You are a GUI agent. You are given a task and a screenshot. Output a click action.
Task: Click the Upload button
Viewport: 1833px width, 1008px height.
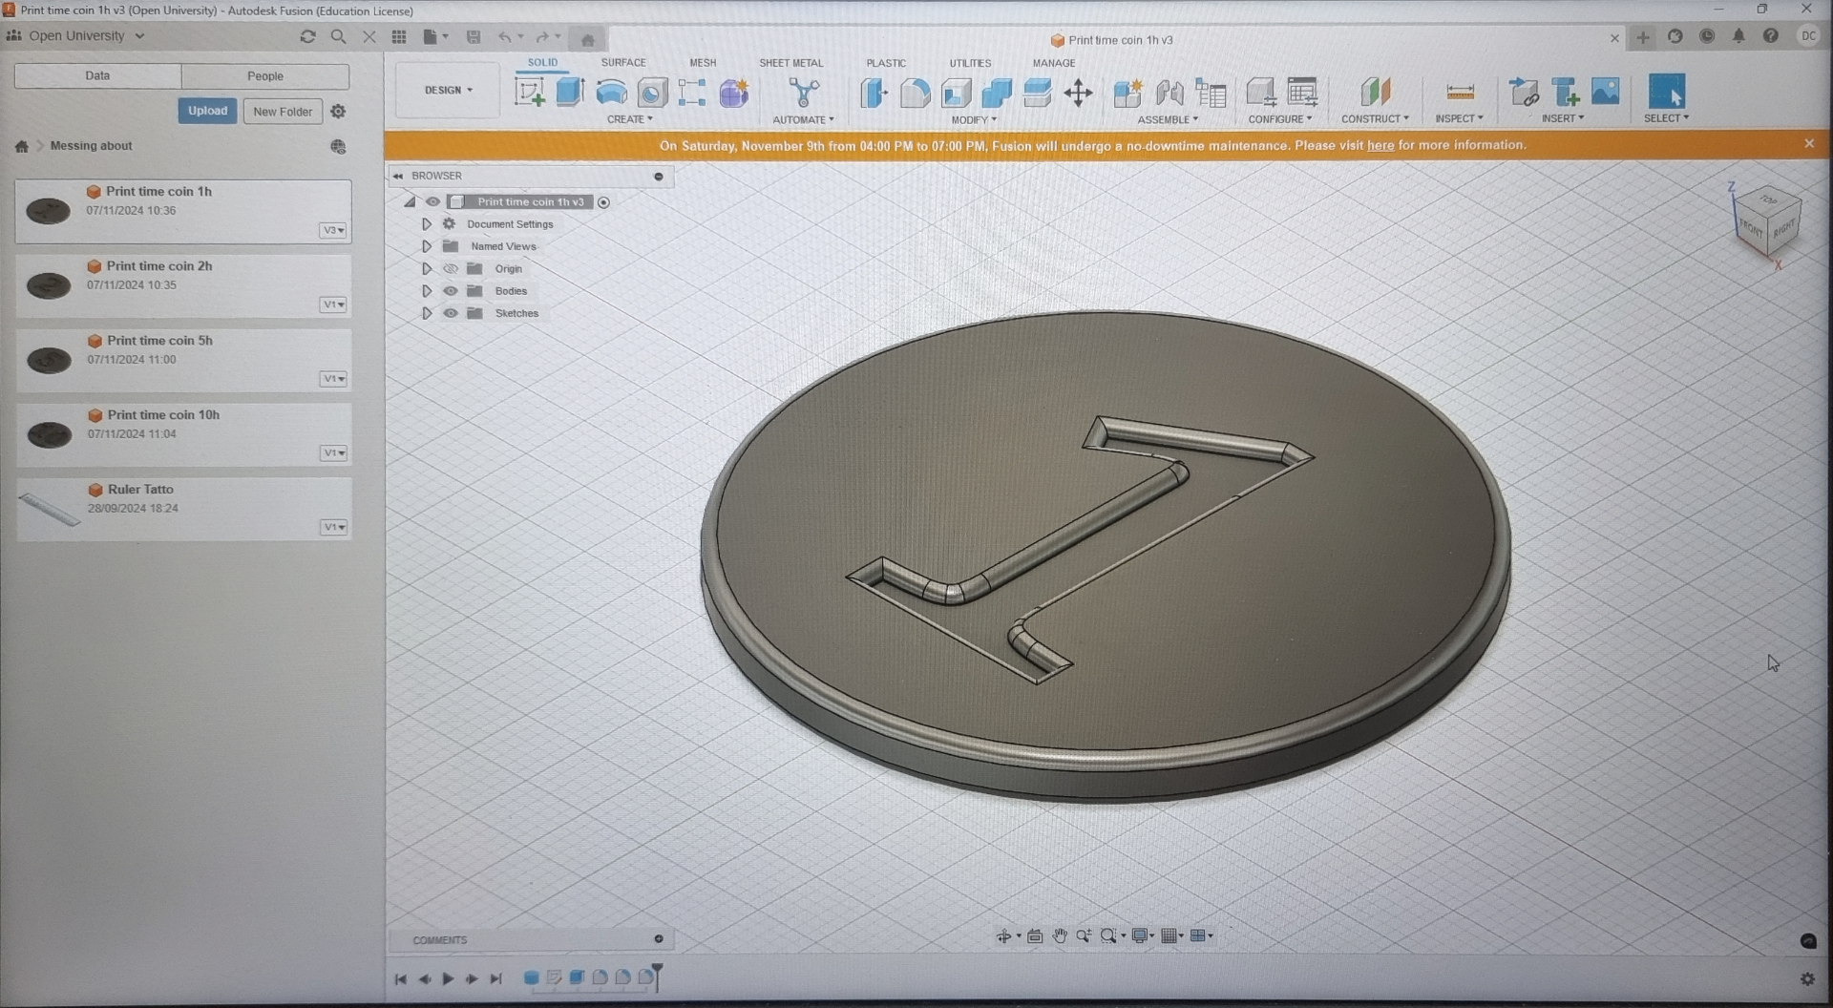tap(207, 111)
